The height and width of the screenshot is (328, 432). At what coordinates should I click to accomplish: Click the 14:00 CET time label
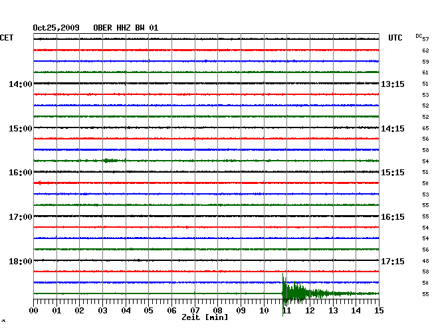(21, 84)
